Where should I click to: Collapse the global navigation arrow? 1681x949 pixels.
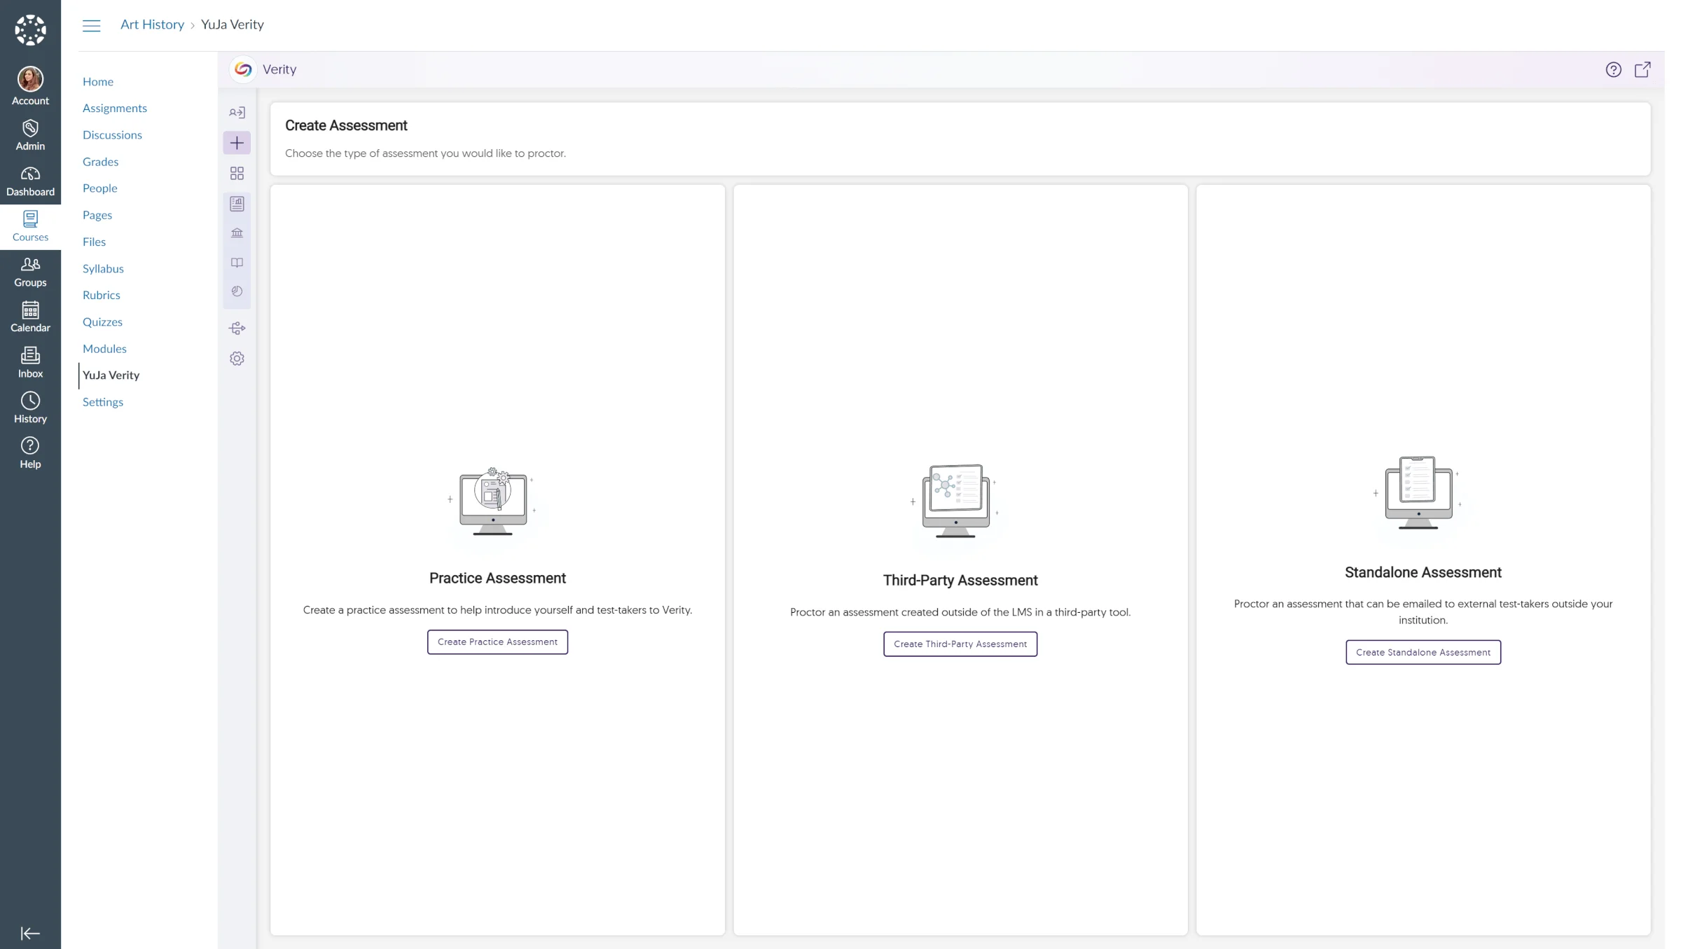30,933
